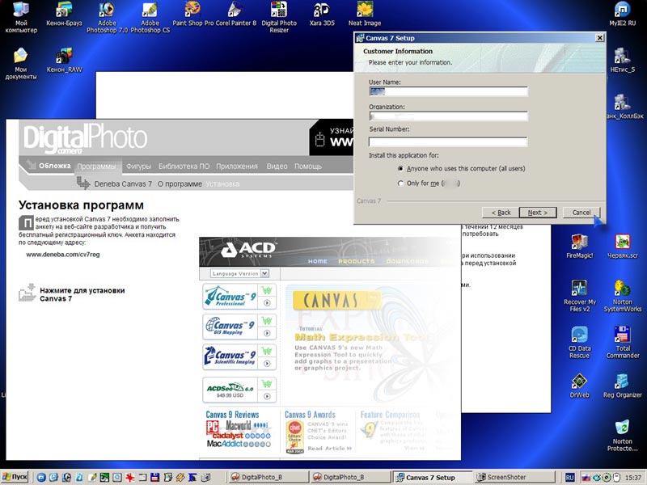Open the Adobe Photoshop CS shortcut
The width and height of the screenshot is (647, 485).
click(x=150, y=17)
